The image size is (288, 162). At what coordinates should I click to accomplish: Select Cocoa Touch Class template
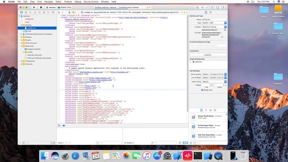(207, 117)
